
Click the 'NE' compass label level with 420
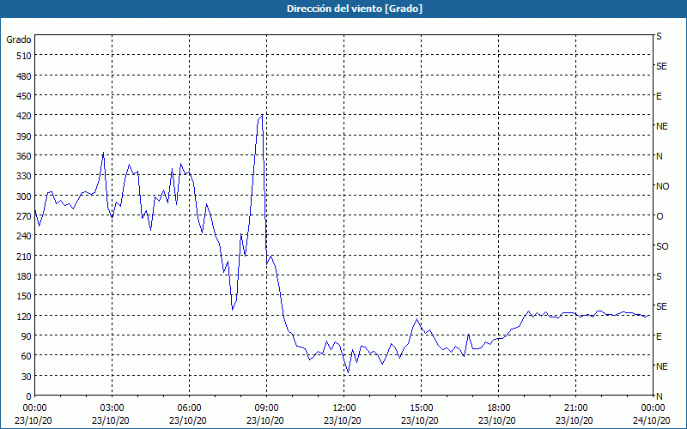click(x=661, y=126)
